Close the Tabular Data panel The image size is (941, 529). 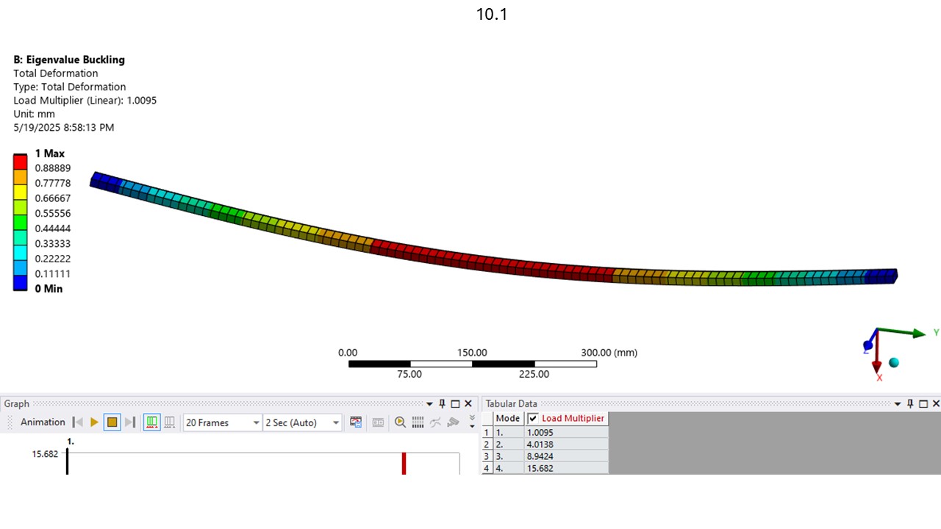click(936, 404)
